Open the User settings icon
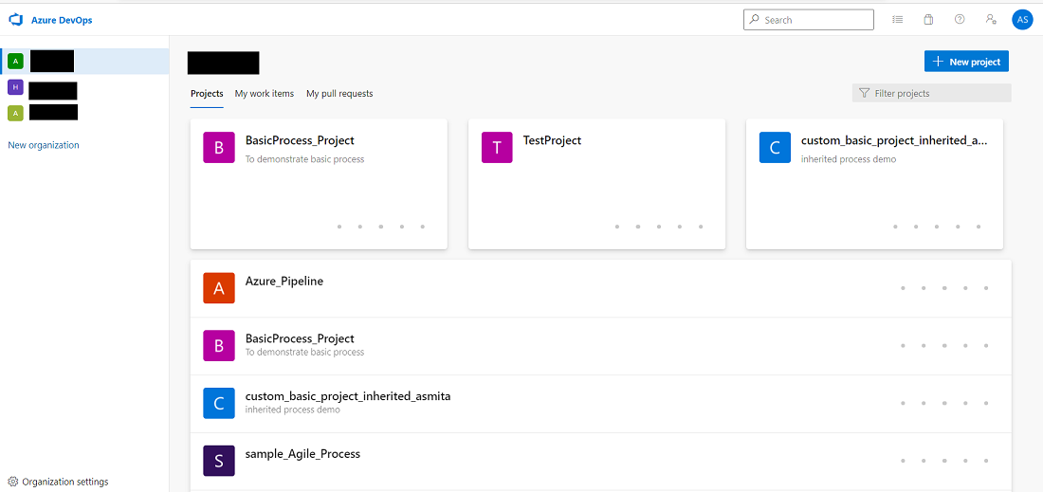This screenshot has height=492, width=1043. click(x=991, y=20)
